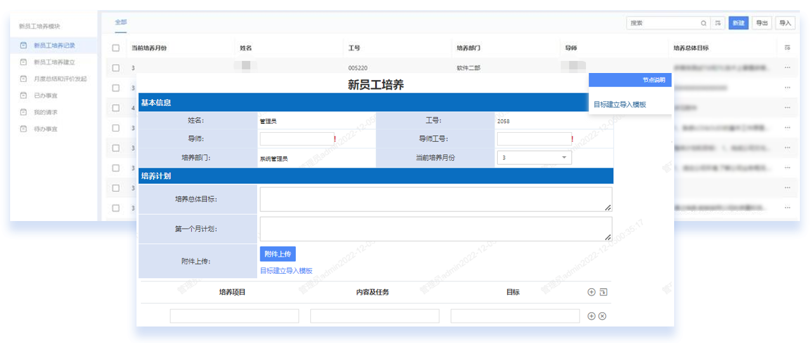
Task: Check the first table row checkbox
Action: pyautogui.click(x=116, y=67)
